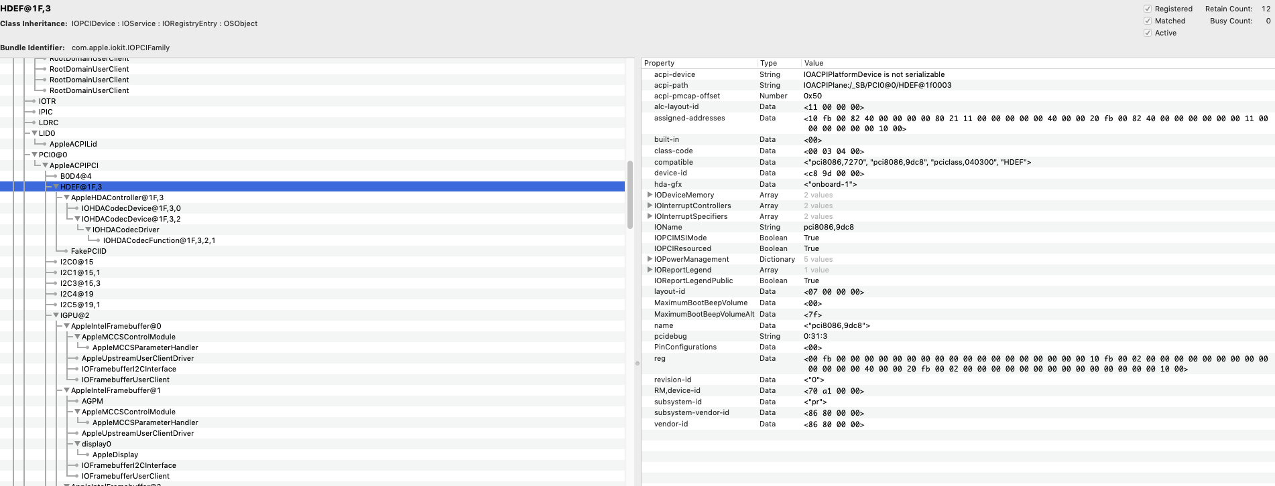
Task: Collapse the AppleHDAController@1F,3 triangle
Action: coord(67,197)
